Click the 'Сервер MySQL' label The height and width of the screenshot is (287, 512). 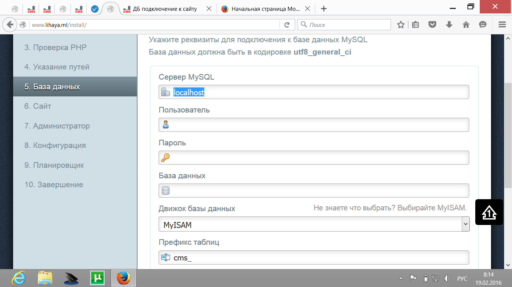[187, 77]
